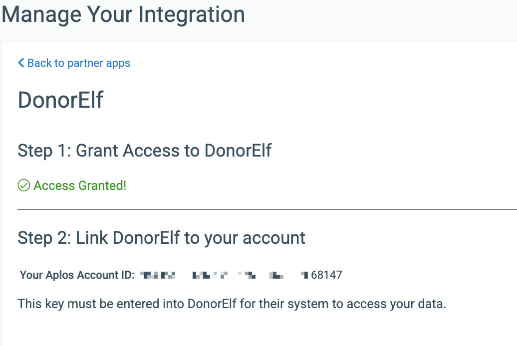Click 'DonorElf' in the key instruction sentence
Screen dimensions: 517x346
click(x=212, y=304)
